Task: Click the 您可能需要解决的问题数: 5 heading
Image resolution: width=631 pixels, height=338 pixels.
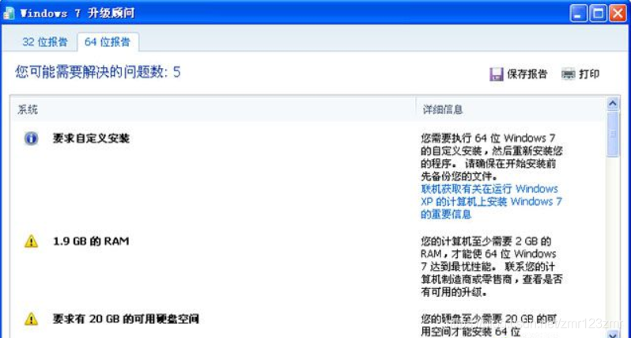Action: (x=98, y=72)
